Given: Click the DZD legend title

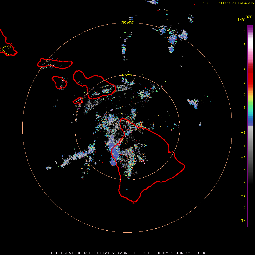Looking at the screenshot, I should coord(249,17).
